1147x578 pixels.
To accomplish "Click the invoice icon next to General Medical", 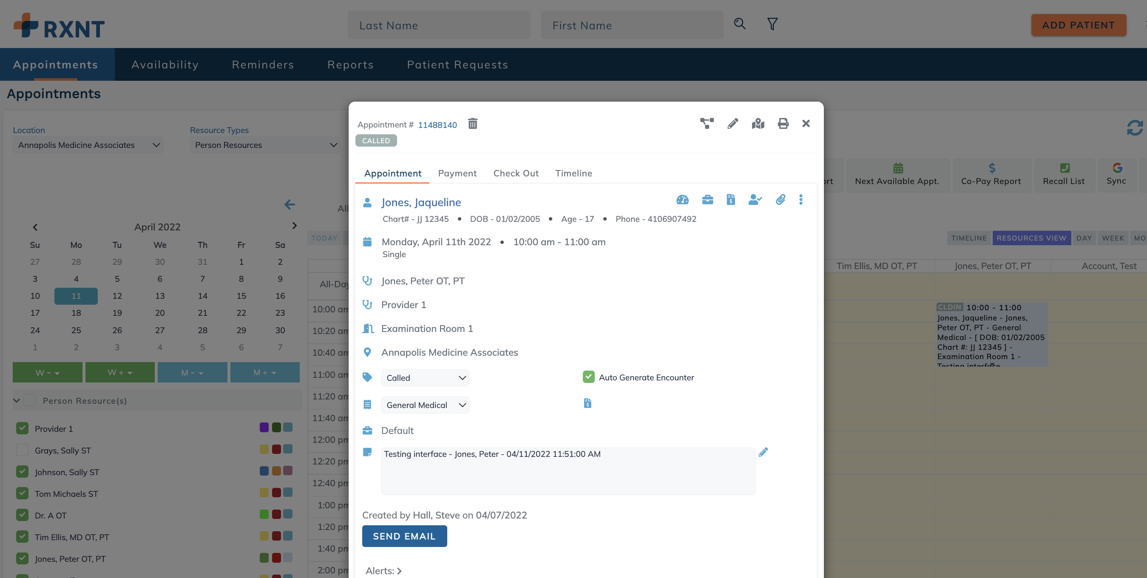I will pos(587,403).
